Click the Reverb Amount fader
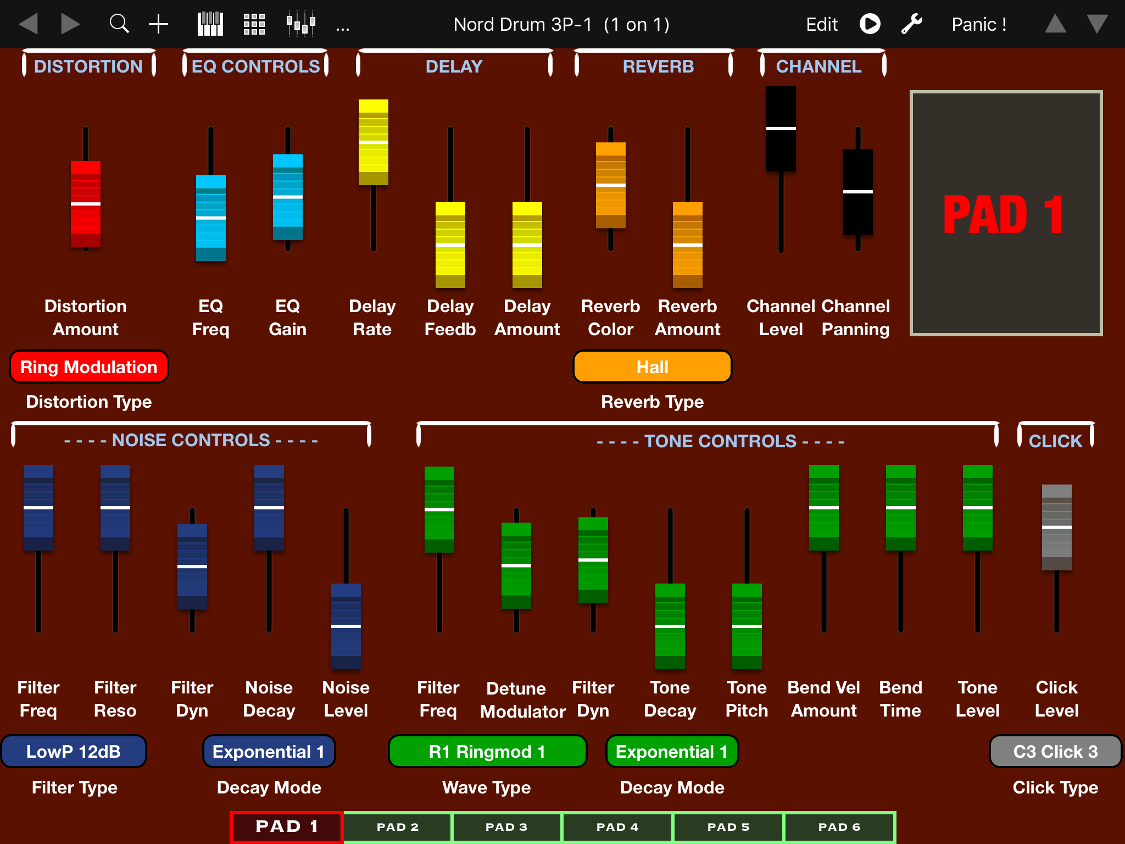 [x=688, y=245]
